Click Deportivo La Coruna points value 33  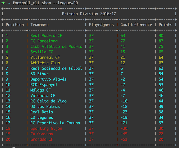161,123
